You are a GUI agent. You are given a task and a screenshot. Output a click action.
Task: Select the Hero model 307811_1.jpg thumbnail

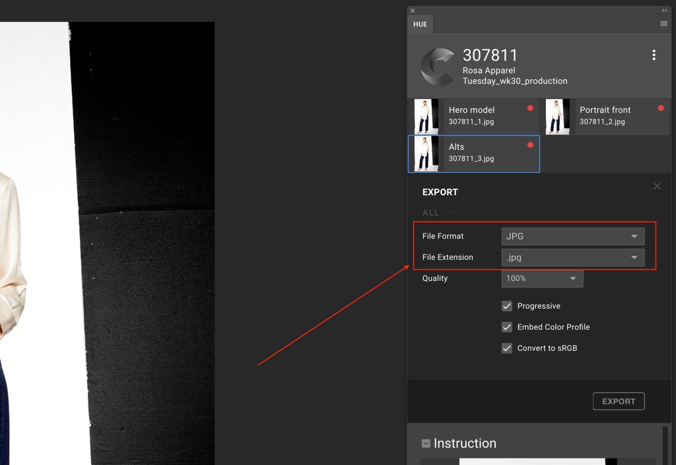(x=426, y=117)
